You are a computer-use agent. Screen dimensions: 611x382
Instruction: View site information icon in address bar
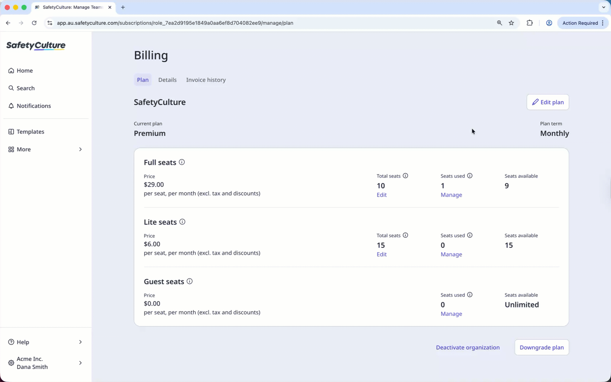pos(50,23)
